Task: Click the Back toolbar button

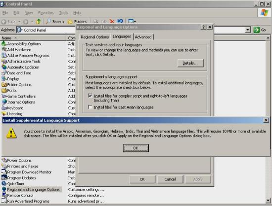Action: click(x=8, y=22)
